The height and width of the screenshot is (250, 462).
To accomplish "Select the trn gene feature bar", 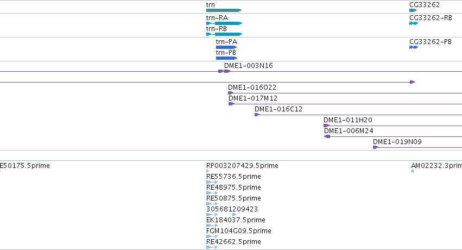I will click(x=224, y=10).
